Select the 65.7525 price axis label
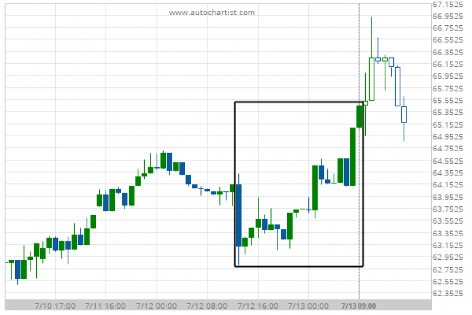Viewport: 472px width, 315px height. click(x=448, y=89)
